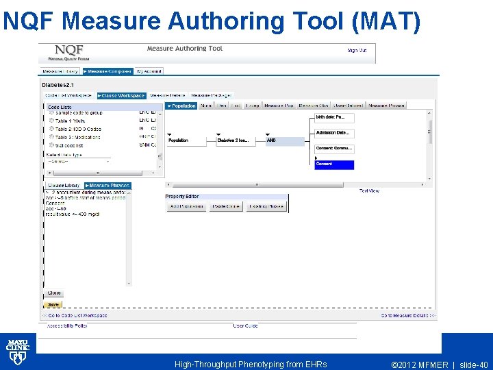
Task: Choose Table 3: Medications radio button
Action: coord(52,137)
